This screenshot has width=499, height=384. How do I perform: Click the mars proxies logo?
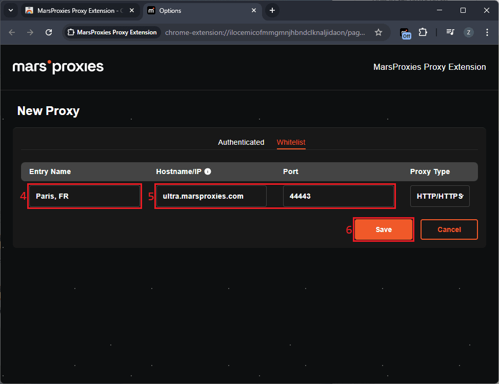tap(58, 67)
